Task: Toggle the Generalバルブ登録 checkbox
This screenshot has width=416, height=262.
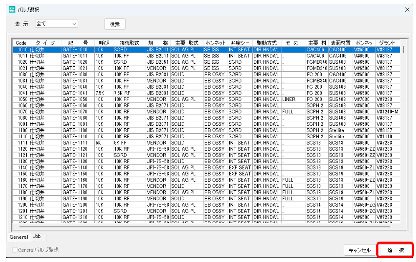Action: click(x=15, y=250)
